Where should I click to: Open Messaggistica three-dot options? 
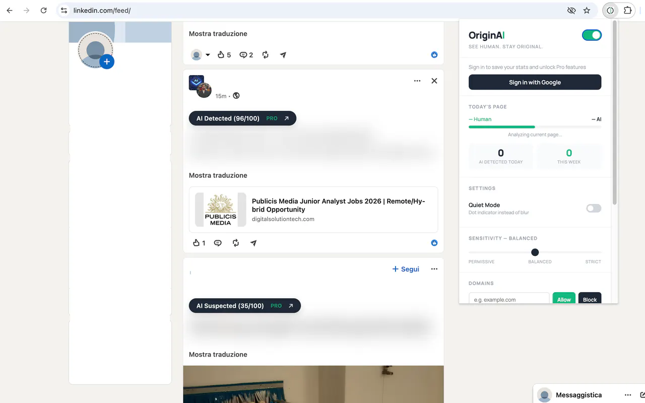point(628,395)
